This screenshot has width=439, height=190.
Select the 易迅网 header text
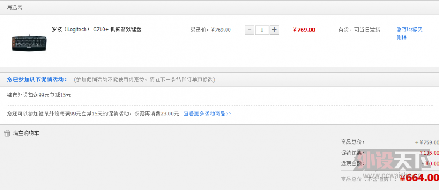point(15,8)
